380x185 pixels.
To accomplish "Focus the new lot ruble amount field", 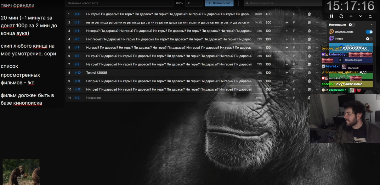I will (194, 3).
